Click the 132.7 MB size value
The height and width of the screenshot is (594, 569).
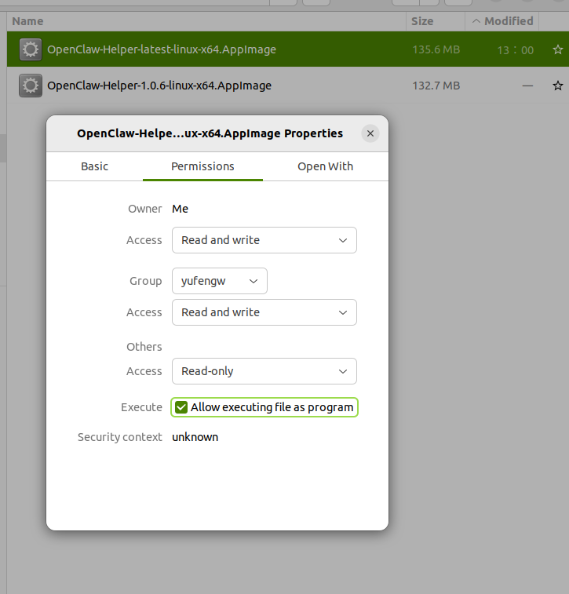[436, 86]
